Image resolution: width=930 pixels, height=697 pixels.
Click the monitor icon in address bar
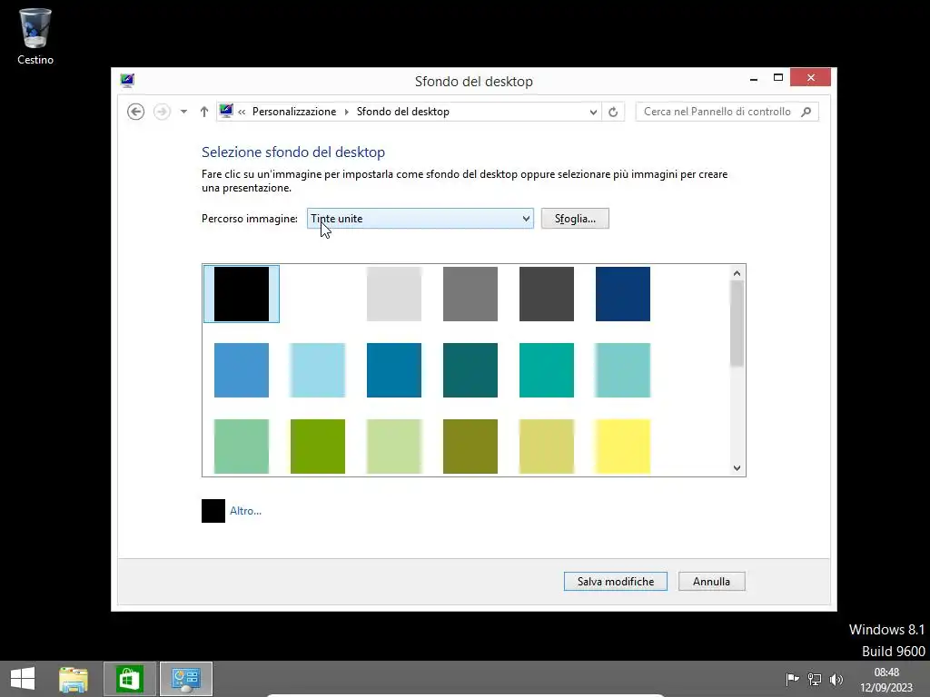(226, 111)
